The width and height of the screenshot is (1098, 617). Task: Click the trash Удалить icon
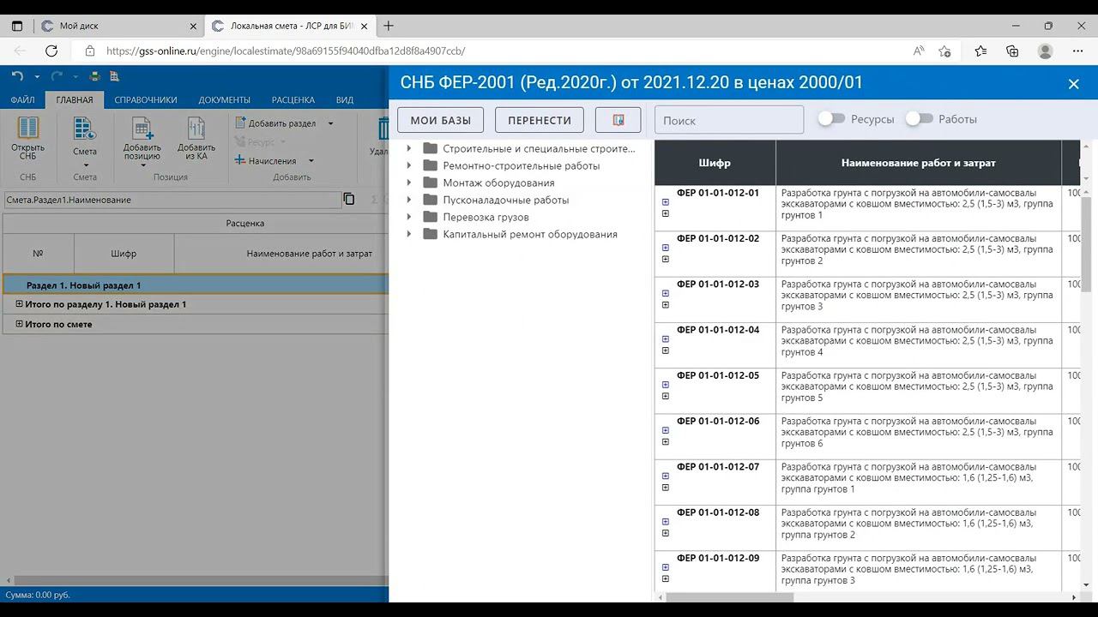[383, 129]
